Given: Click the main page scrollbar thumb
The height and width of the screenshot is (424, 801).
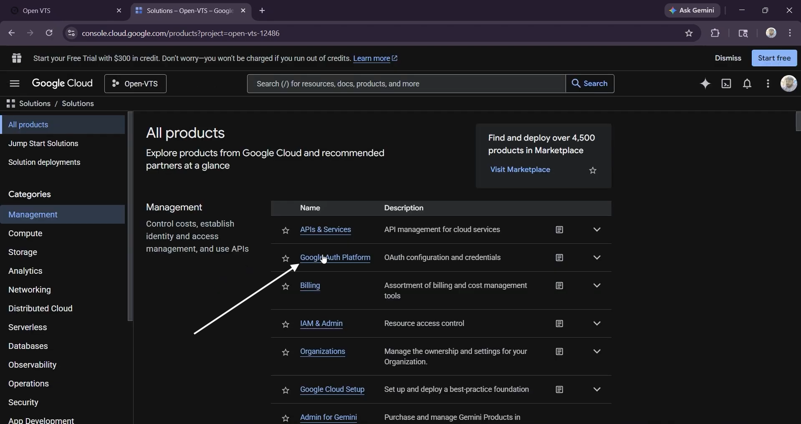Looking at the screenshot, I should click(798, 121).
